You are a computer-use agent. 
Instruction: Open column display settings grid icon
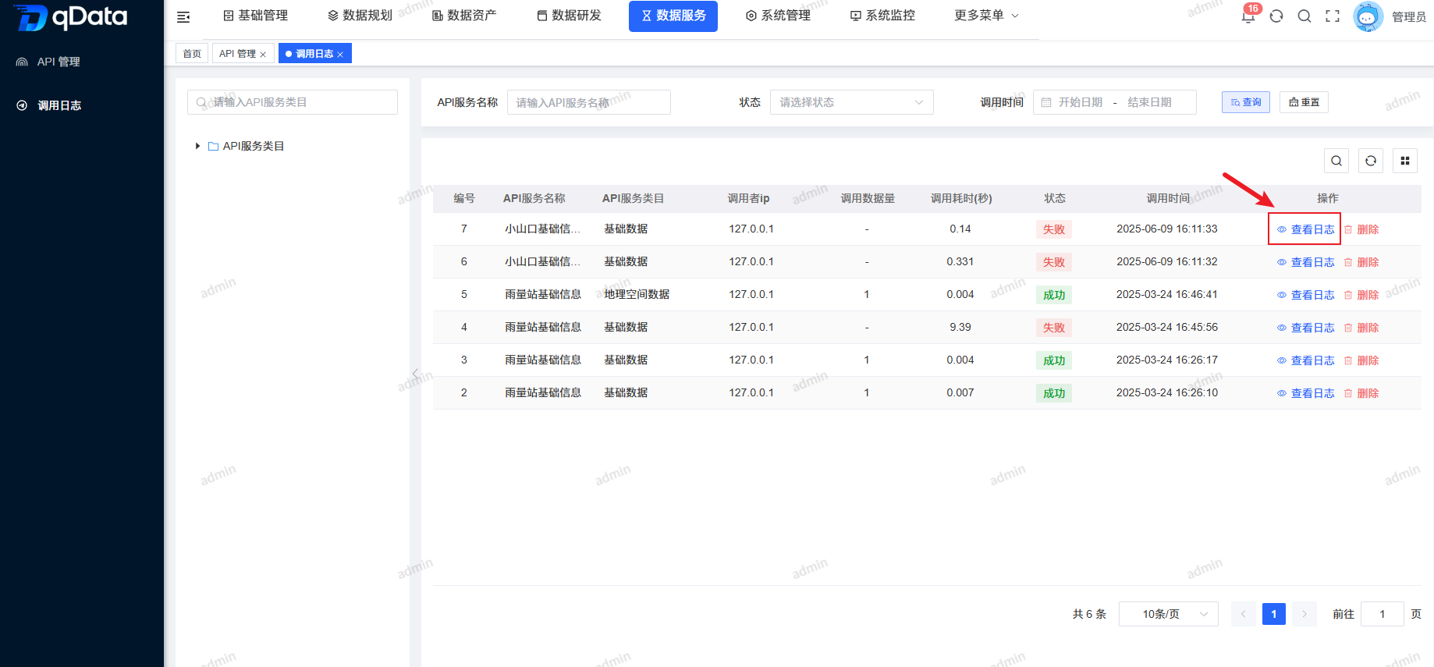[1405, 161]
